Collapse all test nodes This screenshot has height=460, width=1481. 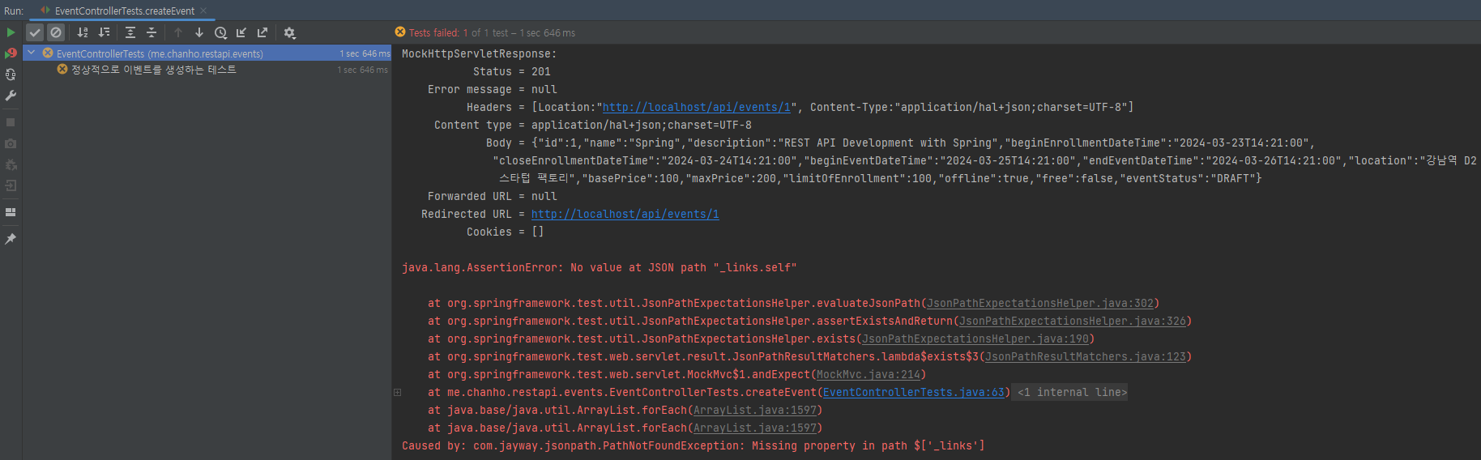(152, 32)
